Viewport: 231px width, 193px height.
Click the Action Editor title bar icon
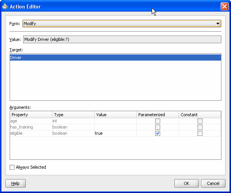[5, 7]
